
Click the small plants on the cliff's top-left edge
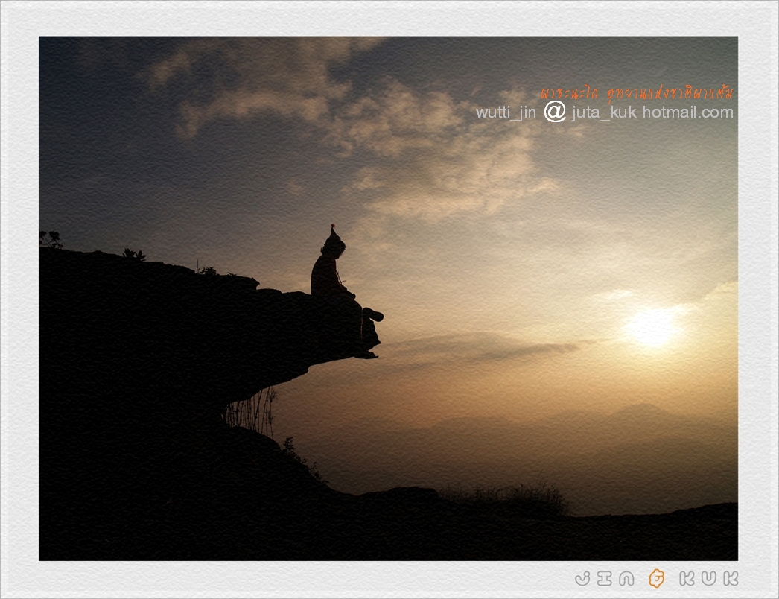(51, 239)
